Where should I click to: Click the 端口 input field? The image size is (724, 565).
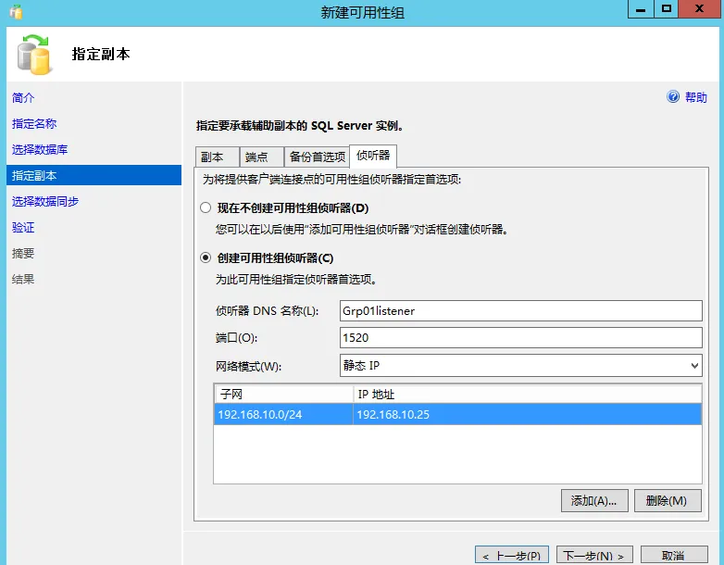point(521,338)
